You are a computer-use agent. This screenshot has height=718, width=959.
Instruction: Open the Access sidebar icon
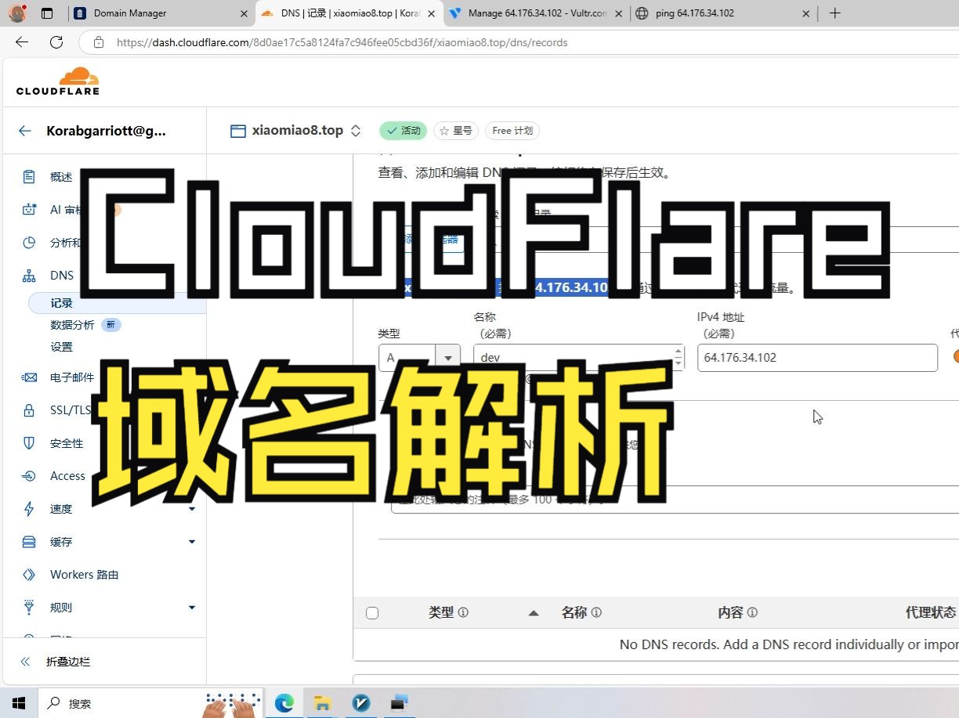pos(29,476)
